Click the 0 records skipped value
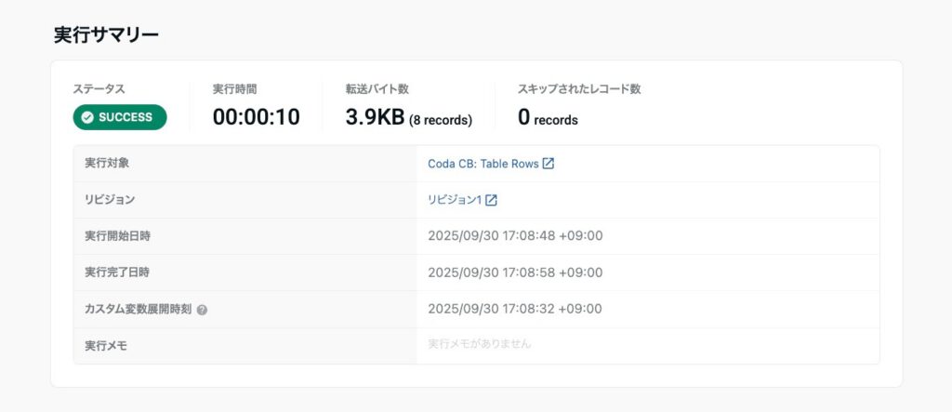The image size is (952, 412). [548, 118]
